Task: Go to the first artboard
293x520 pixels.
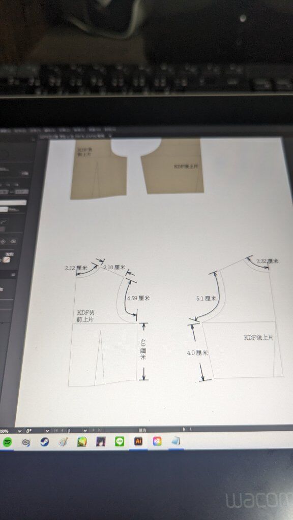Action: coord(56,431)
